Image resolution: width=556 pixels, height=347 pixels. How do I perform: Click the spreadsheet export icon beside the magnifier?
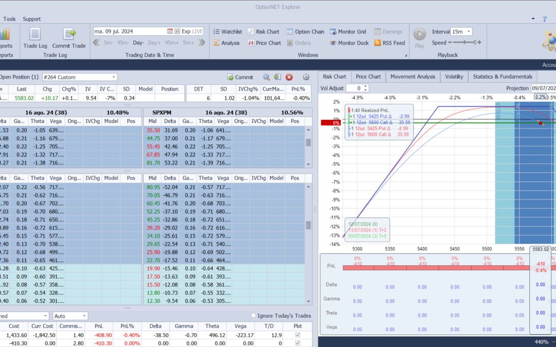coord(277,77)
